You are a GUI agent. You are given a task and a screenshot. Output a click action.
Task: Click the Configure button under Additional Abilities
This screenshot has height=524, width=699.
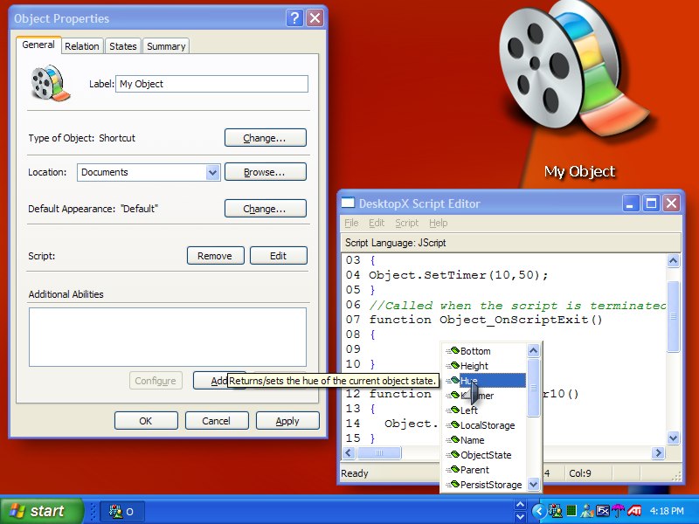pyautogui.click(x=156, y=381)
